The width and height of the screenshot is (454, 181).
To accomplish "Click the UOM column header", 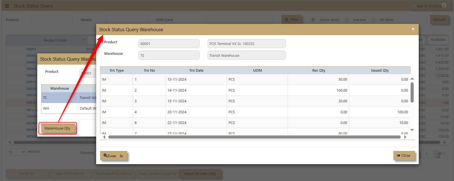I will click(257, 70).
